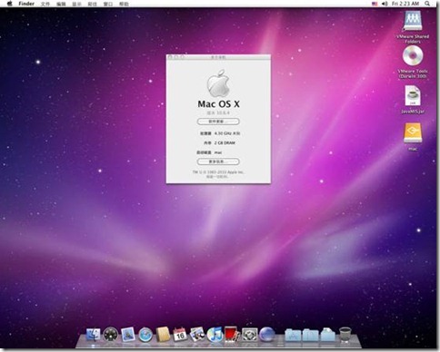Open the Applications folder stack in Dock
The height and width of the screenshot is (352, 440).
(293, 335)
